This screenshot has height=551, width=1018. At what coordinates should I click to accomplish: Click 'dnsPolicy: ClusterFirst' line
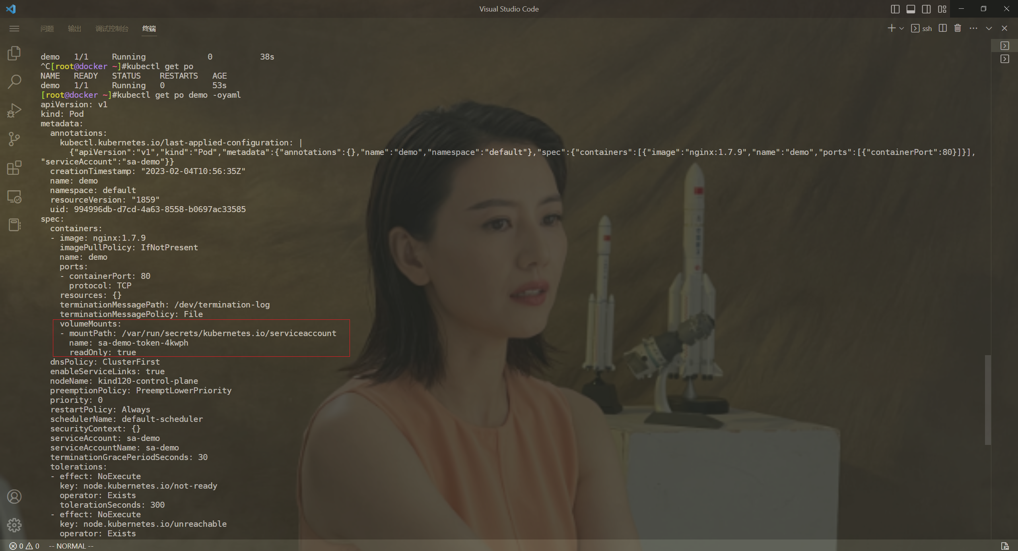pos(105,362)
